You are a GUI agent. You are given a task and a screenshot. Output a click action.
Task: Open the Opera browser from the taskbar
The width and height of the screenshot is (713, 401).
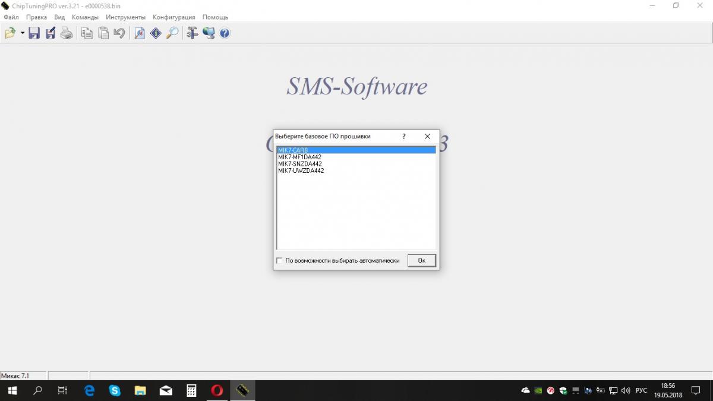click(217, 390)
